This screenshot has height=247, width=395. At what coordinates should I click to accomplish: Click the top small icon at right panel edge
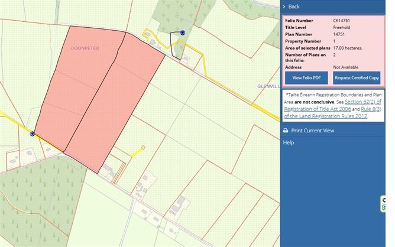[384, 200]
